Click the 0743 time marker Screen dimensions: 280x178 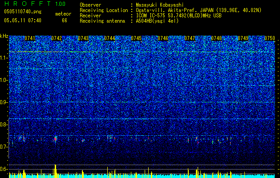click(83, 38)
